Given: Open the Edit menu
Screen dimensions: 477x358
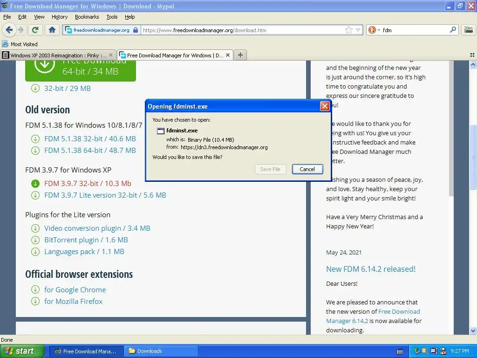Looking at the screenshot, I should point(22,17).
